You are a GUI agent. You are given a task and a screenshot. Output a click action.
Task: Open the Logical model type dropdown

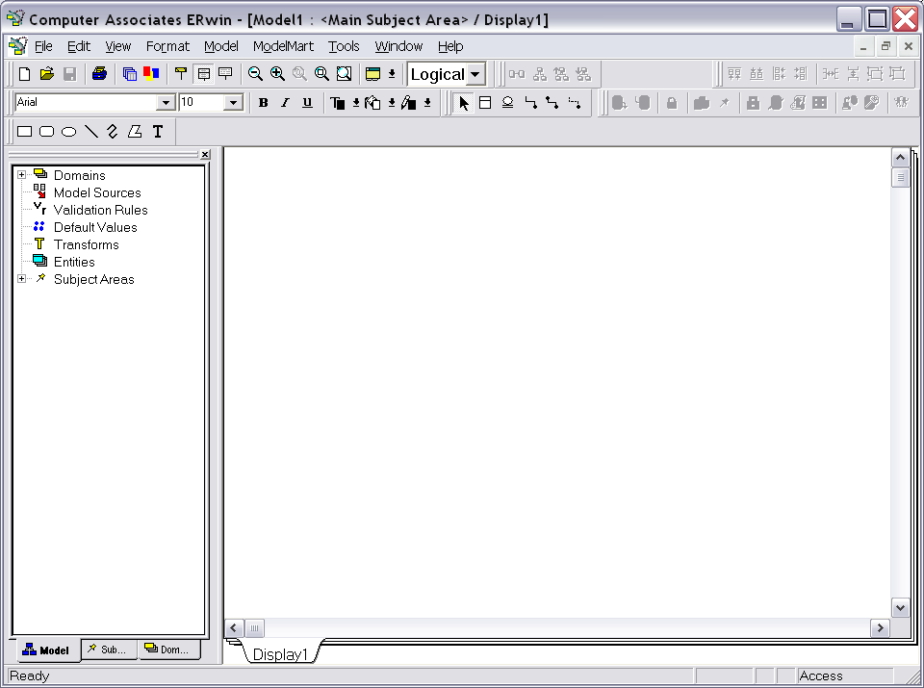(x=475, y=75)
